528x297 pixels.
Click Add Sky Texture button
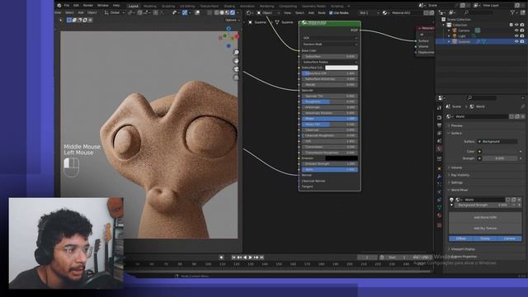tap(485, 229)
